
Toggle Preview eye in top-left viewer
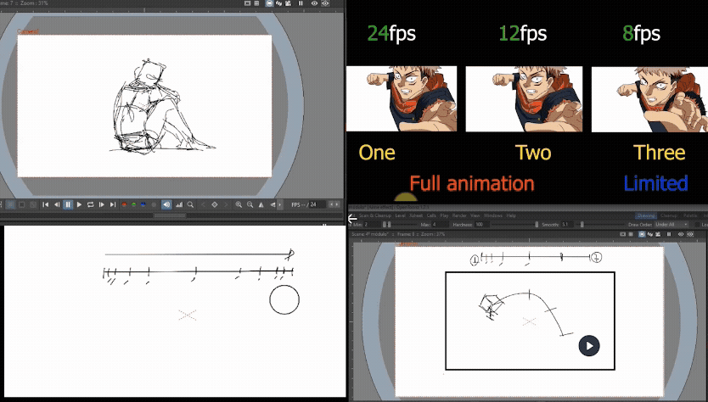[314, 3]
